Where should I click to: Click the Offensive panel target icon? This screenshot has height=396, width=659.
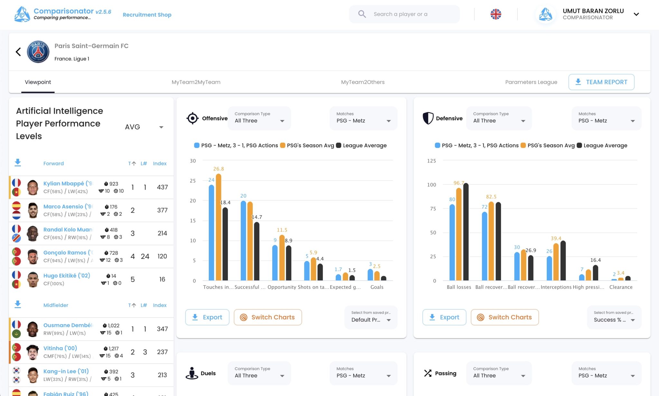click(192, 118)
